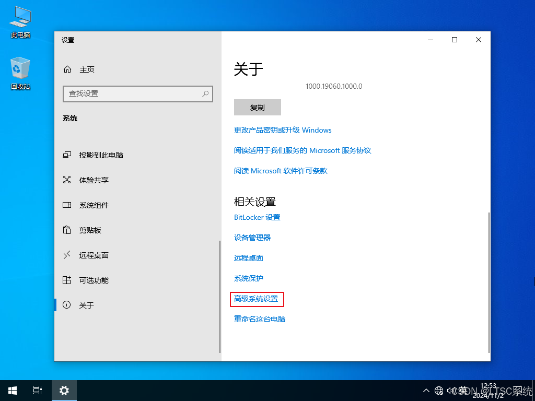Click the home icon beside 主页

coord(67,69)
